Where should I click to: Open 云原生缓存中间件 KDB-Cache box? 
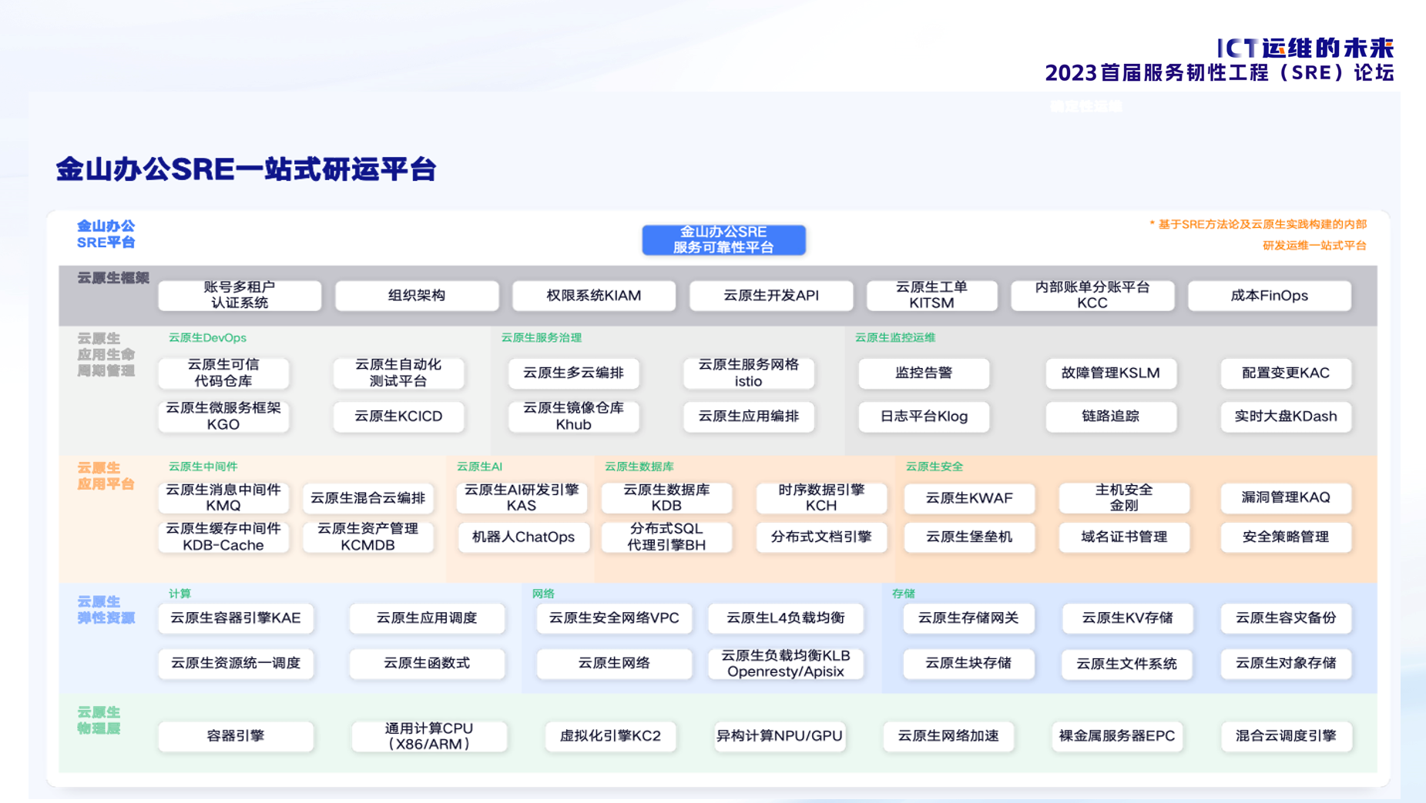[223, 537]
